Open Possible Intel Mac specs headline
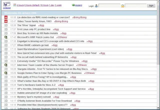 tap(42, 105)
